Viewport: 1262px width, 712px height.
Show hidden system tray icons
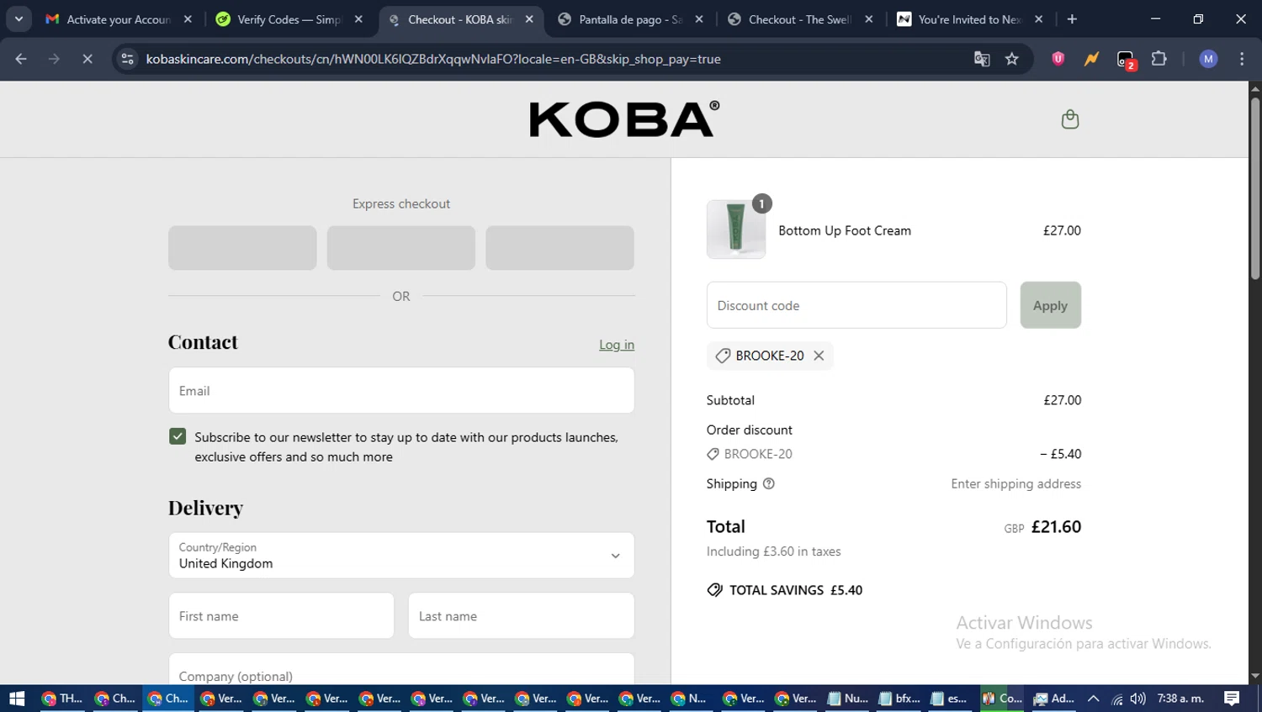[x=1093, y=699]
